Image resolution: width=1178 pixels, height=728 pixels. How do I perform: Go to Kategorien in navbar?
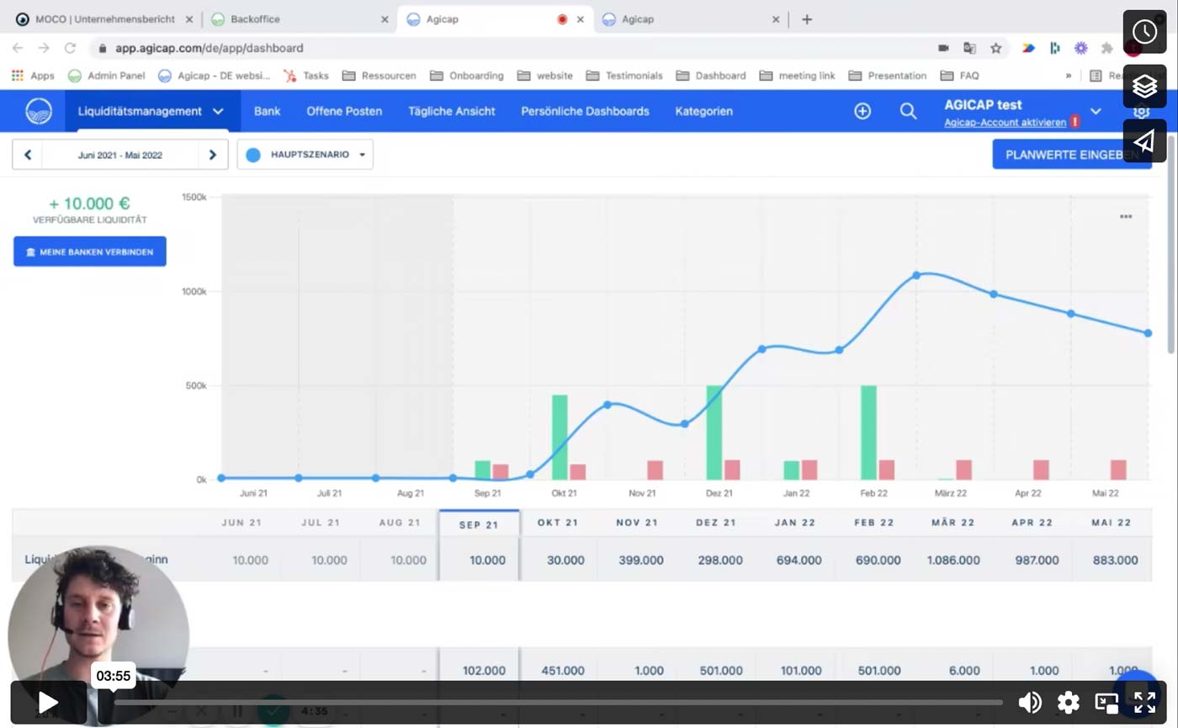tap(703, 111)
